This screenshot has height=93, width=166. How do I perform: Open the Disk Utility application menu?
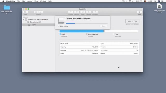[x=10, y=1]
